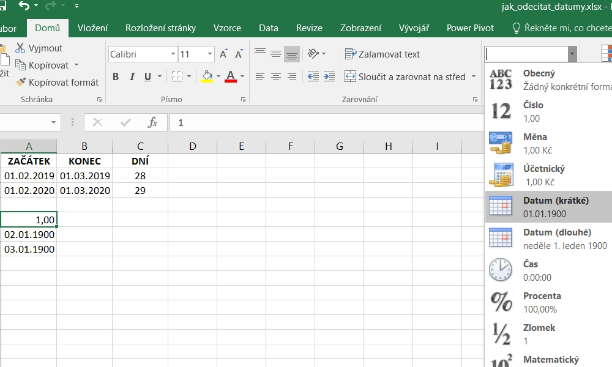Open fill color dropdown arrow
Viewport: 612px width, 367px height.
coord(218,76)
